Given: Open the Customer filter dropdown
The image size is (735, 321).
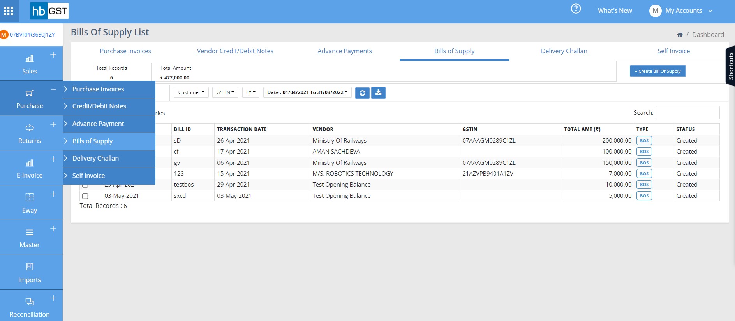Looking at the screenshot, I should 191,92.
